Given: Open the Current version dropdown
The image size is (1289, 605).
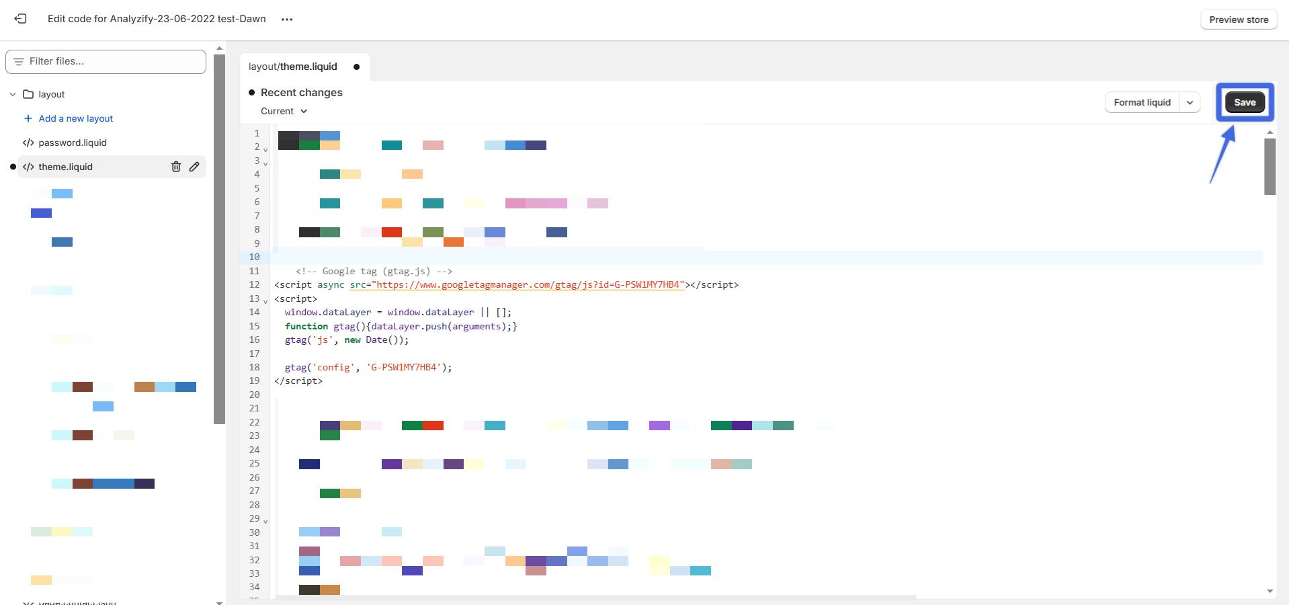Looking at the screenshot, I should [284, 111].
